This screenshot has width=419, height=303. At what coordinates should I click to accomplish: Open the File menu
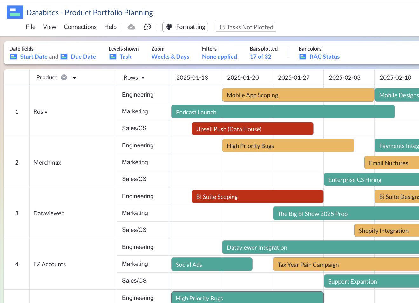coord(30,27)
